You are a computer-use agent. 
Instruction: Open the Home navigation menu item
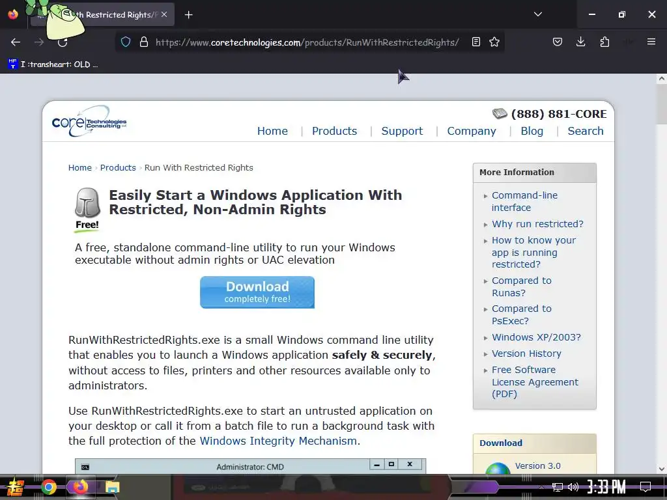point(272,131)
